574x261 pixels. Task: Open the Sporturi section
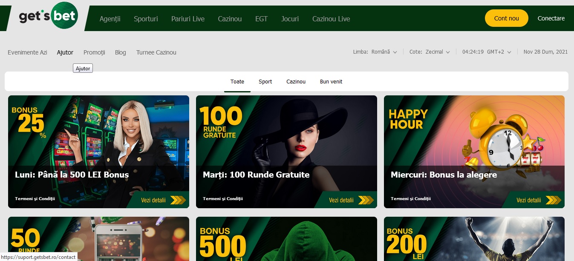(146, 19)
